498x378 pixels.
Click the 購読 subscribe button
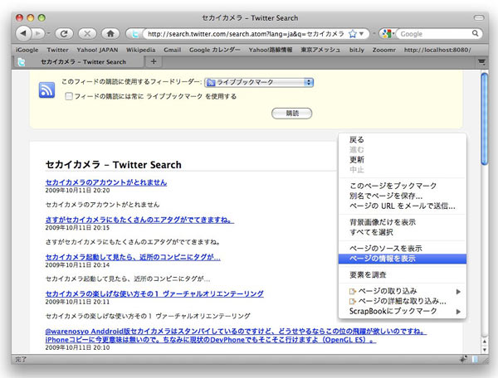point(291,114)
